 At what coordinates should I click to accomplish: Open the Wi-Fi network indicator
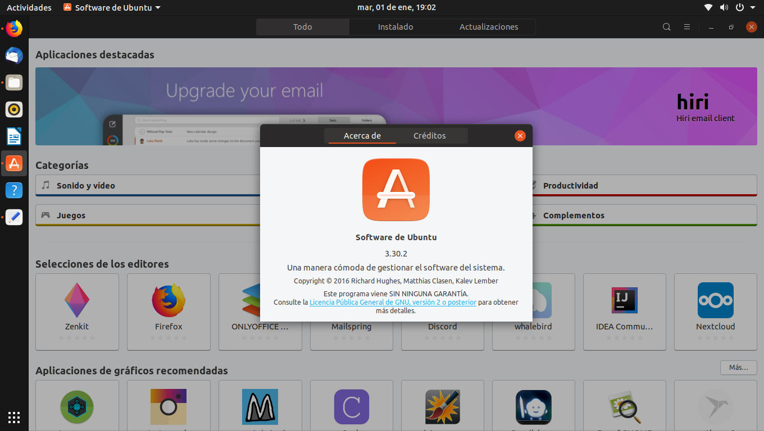click(708, 7)
